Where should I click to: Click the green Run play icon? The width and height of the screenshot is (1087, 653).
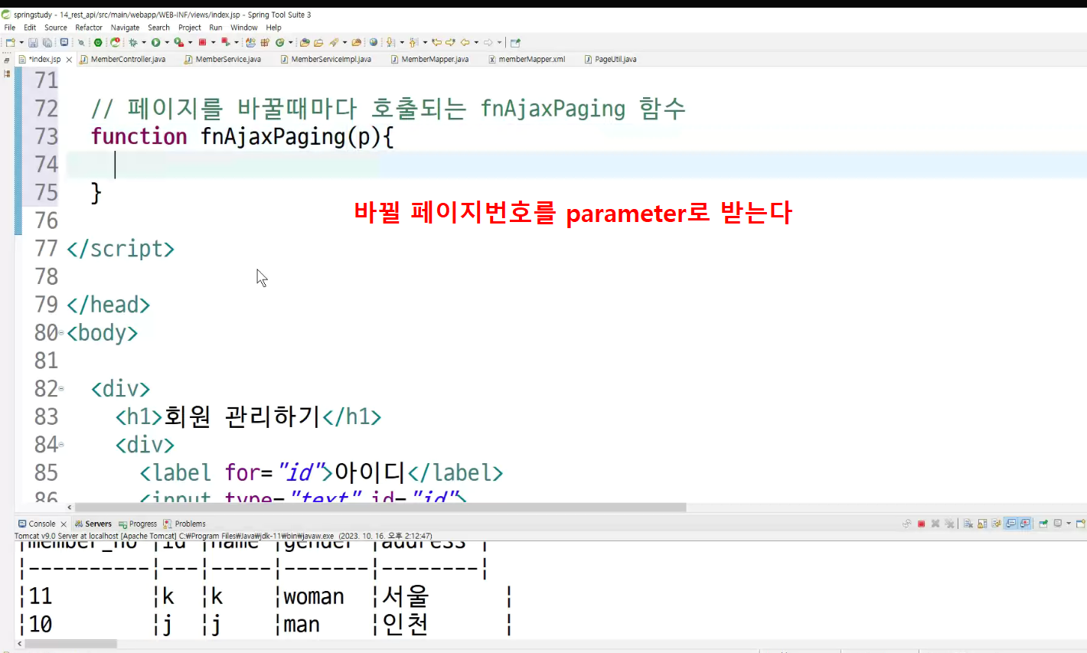coord(155,42)
